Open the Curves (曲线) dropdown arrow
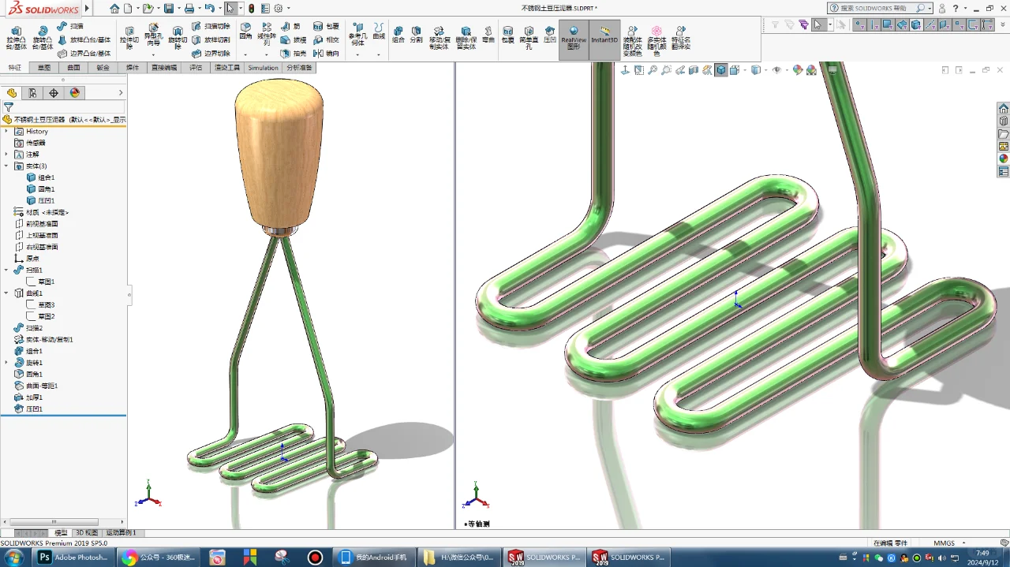This screenshot has height=567, width=1010. [x=379, y=54]
